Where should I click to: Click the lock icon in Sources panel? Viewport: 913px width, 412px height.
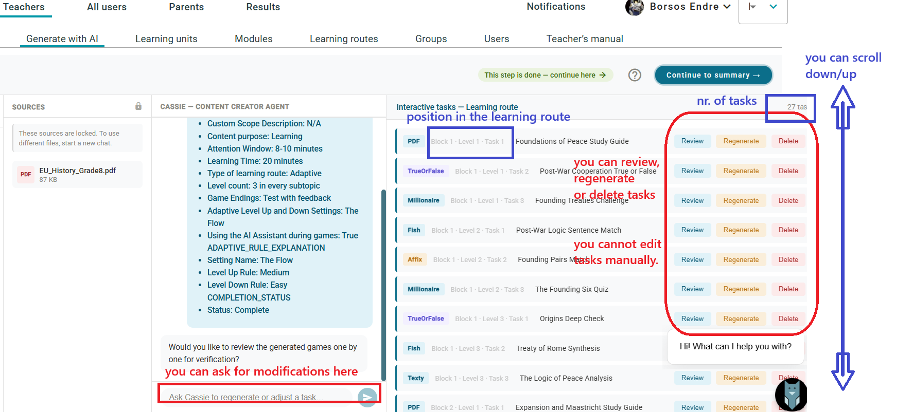[138, 106]
